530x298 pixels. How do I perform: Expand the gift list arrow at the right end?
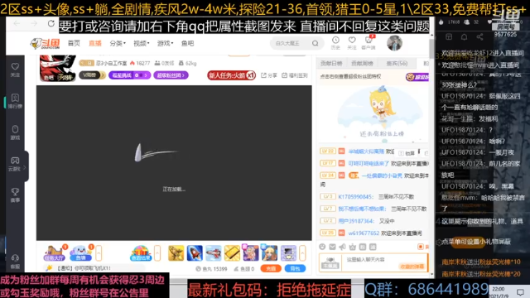[302, 252]
